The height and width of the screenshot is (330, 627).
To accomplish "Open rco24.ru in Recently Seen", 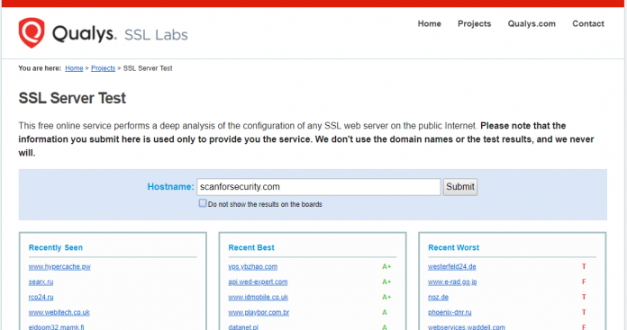I will pos(41,297).
